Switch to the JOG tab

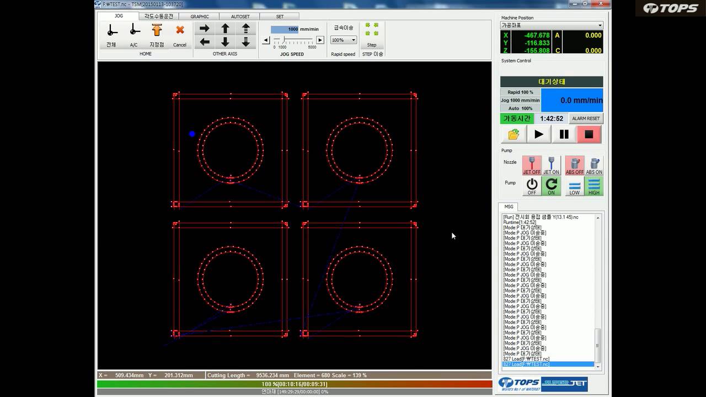click(x=119, y=16)
